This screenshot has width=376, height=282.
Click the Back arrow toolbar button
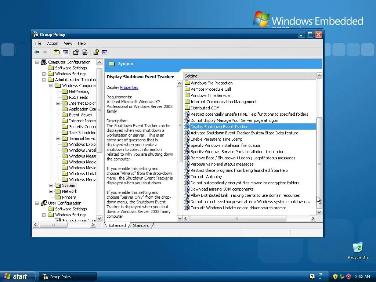37,52
